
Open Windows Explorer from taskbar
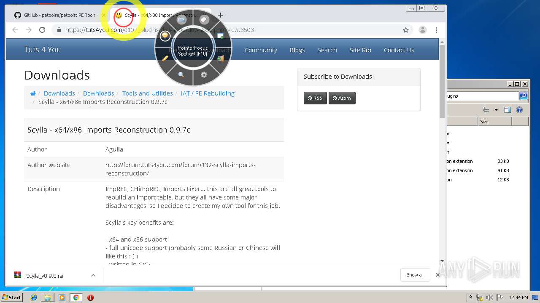pos(48,298)
